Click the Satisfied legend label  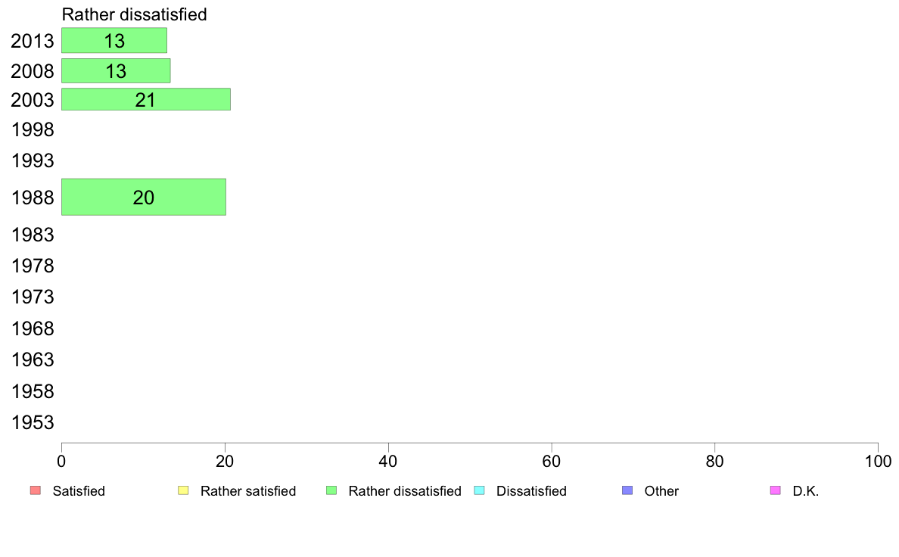tap(79, 491)
